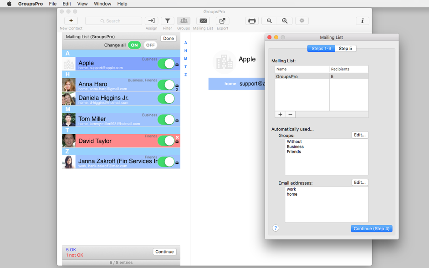Toggle the switch for Daniela Higgins Jr.
Viewport: 429px width, 268px height.
pos(166,98)
